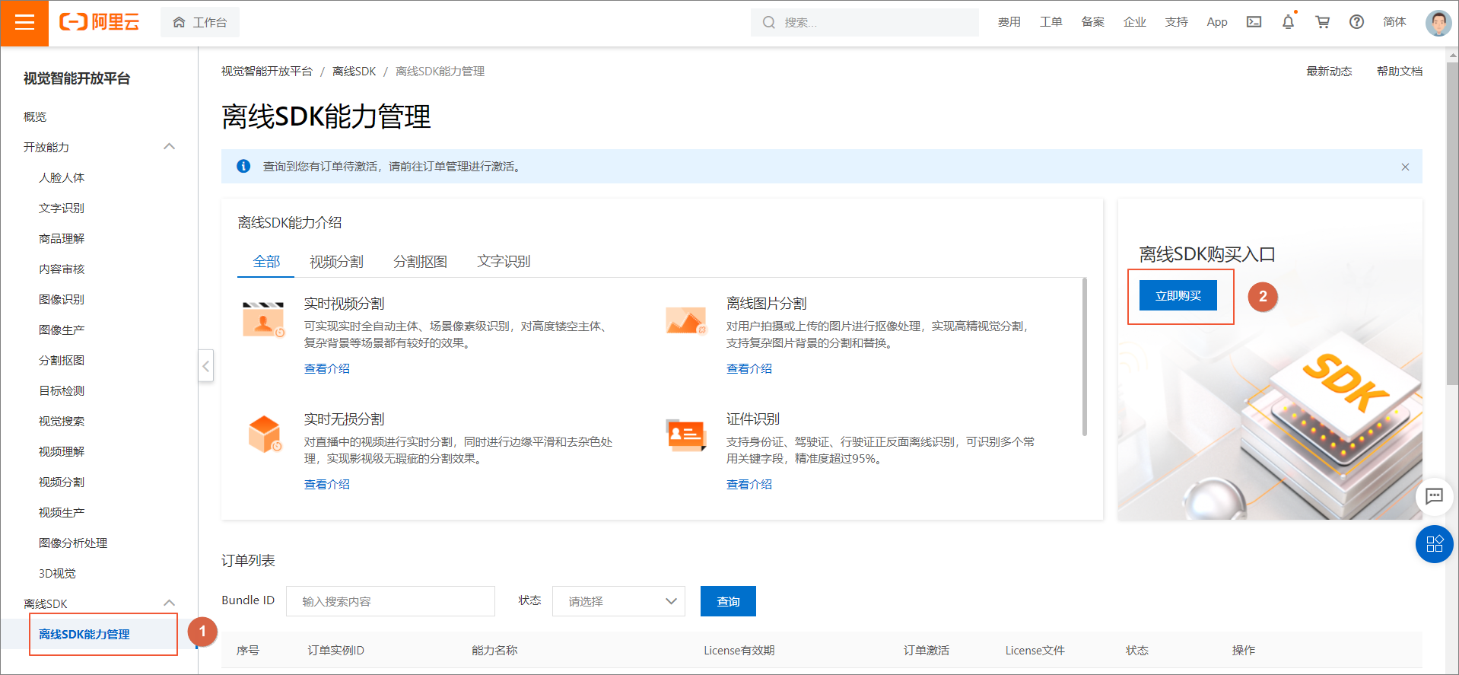Open sidebar item 分割抠图

pos(62,360)
